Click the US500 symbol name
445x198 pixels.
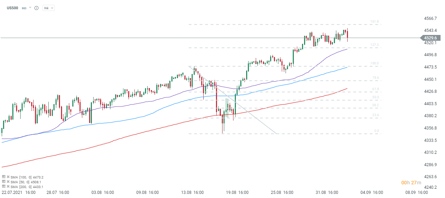(13, 8)
